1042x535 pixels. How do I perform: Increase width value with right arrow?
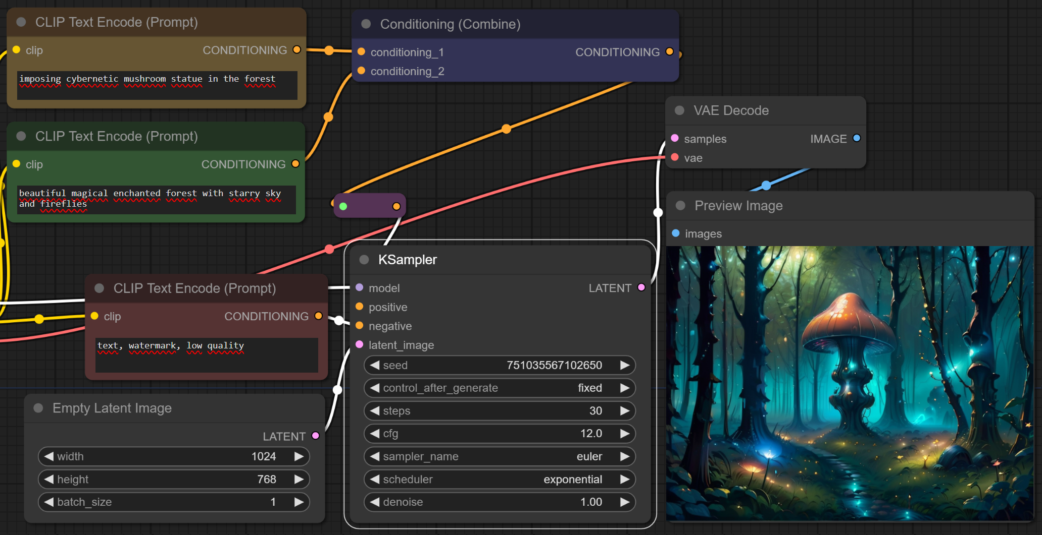point(299,456)
